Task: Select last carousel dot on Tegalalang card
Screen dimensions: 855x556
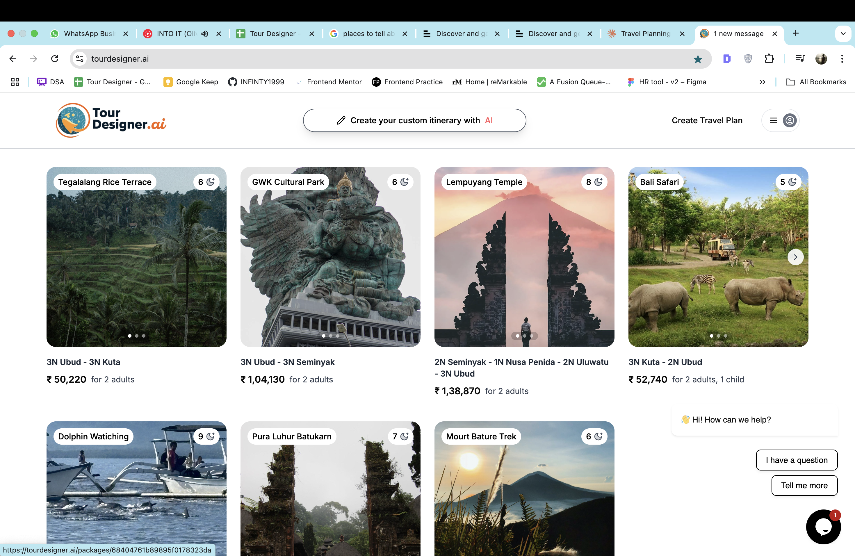Action: pos(144,336)
